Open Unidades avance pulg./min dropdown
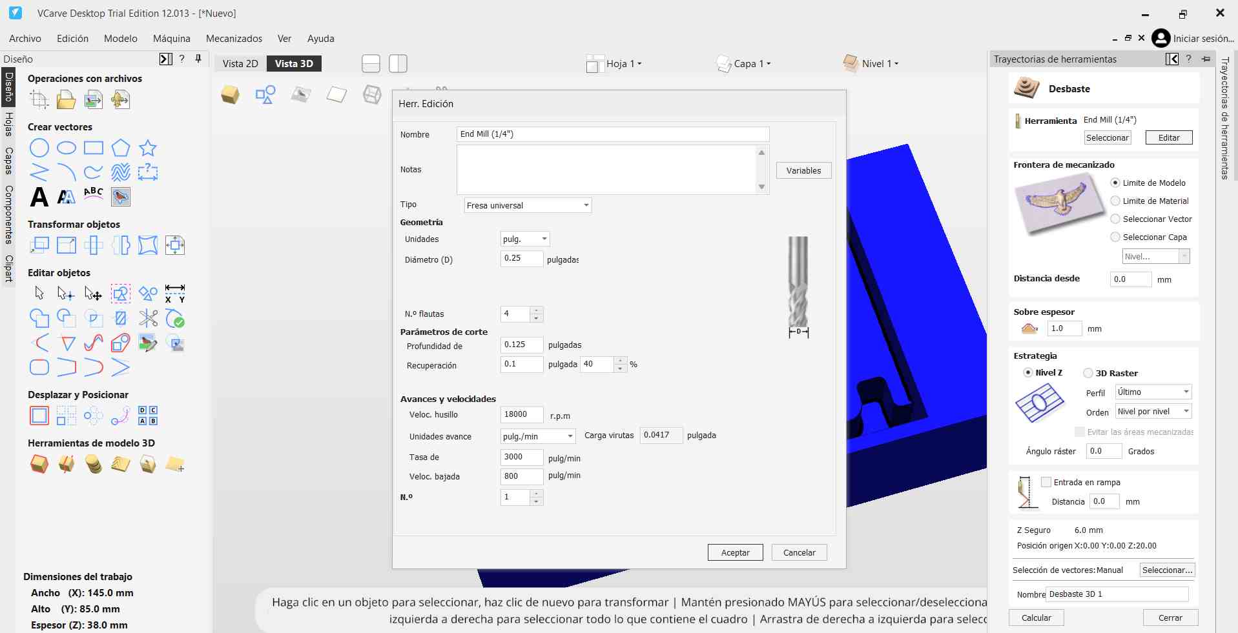Viewport: 1238px width, 633px height. pos(537,436)
